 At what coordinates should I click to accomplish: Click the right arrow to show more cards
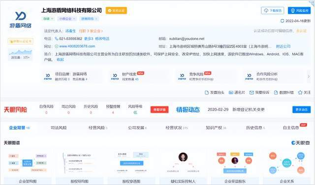click(x=309, y=76)
